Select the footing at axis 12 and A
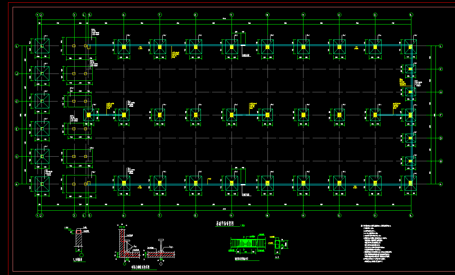Viewport: 455px width, 275px height. pos(339,183)
